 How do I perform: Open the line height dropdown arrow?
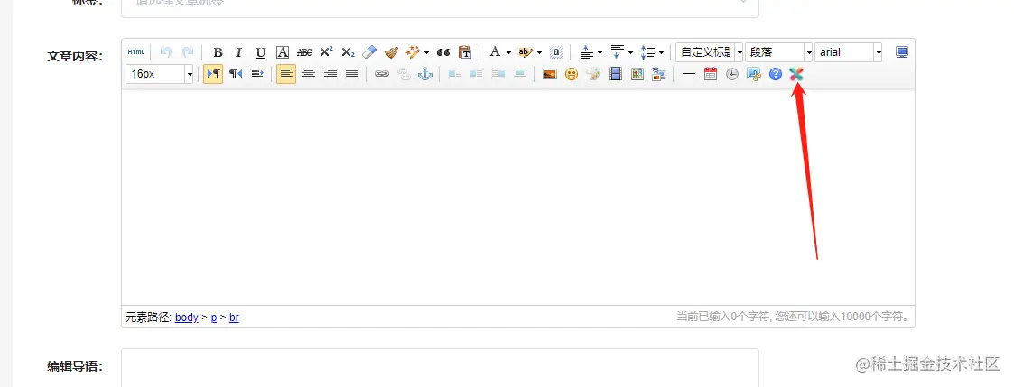[661, 53]
